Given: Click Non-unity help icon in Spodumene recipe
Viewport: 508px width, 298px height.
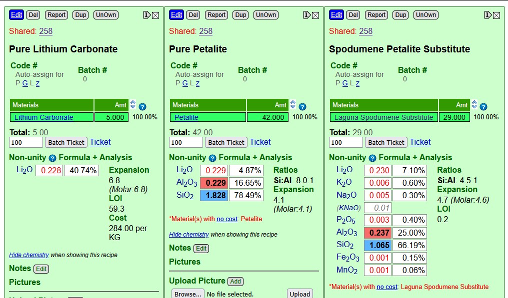Looking at the screenshot, I should (x=372, y=158).
